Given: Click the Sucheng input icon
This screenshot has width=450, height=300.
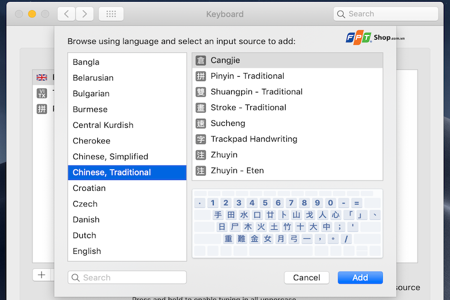Looking at the screenshot, I should (200, 123).
